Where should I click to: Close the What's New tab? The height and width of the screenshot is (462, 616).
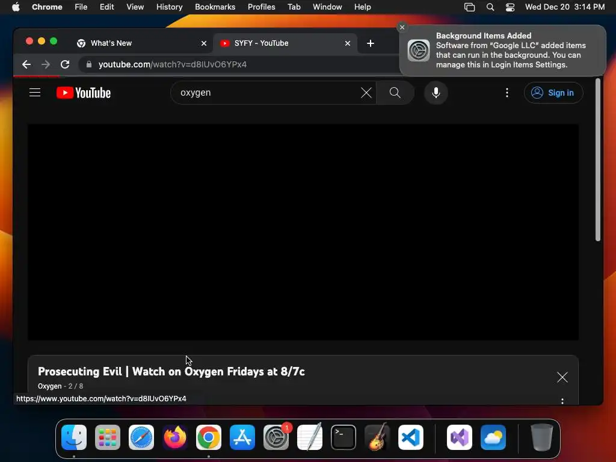click(x=204, y=43)
